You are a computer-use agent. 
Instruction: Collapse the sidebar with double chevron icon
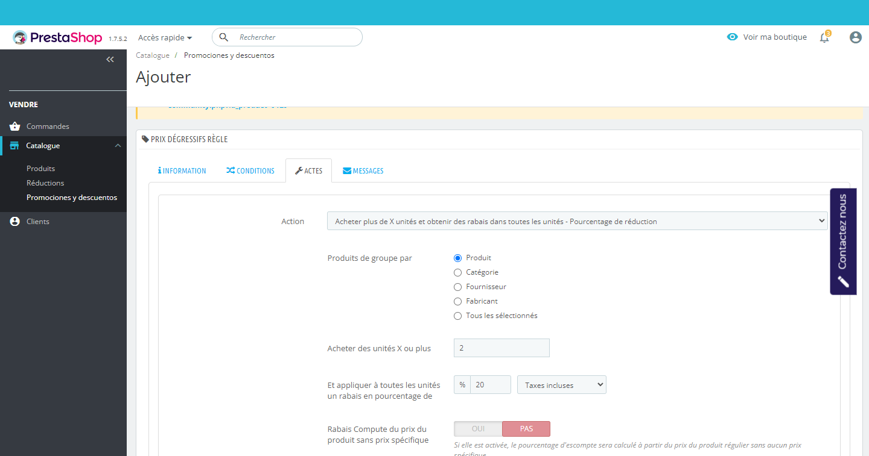110,60
